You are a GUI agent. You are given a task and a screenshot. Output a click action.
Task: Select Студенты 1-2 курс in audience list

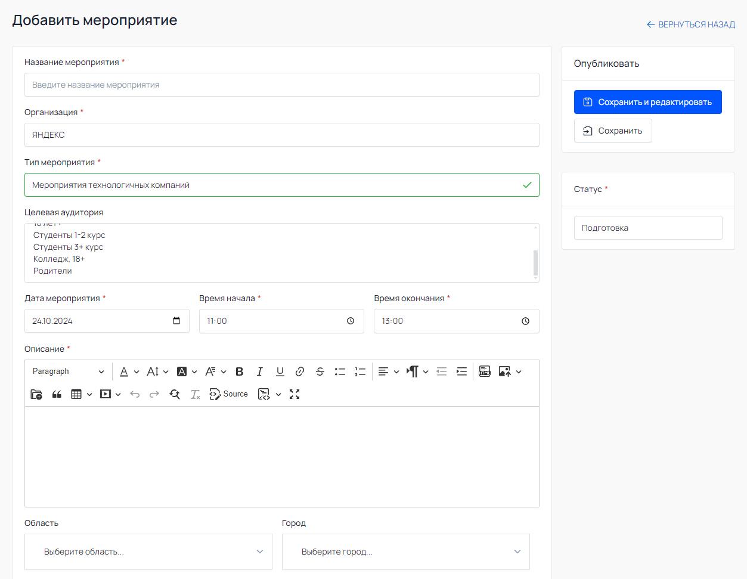point(69,235)
